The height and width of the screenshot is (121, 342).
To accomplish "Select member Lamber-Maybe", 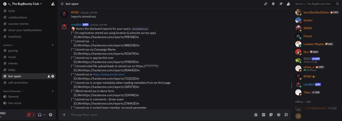I will pos(317,44).
